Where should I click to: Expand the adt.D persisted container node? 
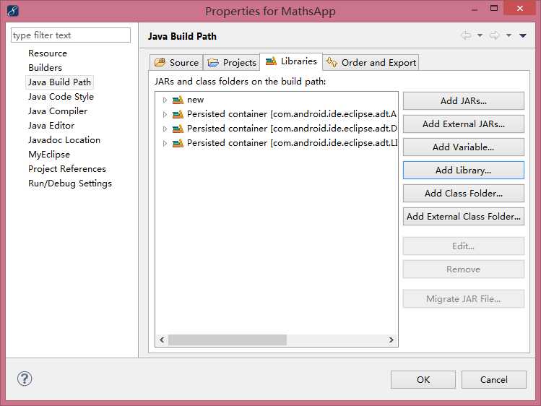point(165,129)
